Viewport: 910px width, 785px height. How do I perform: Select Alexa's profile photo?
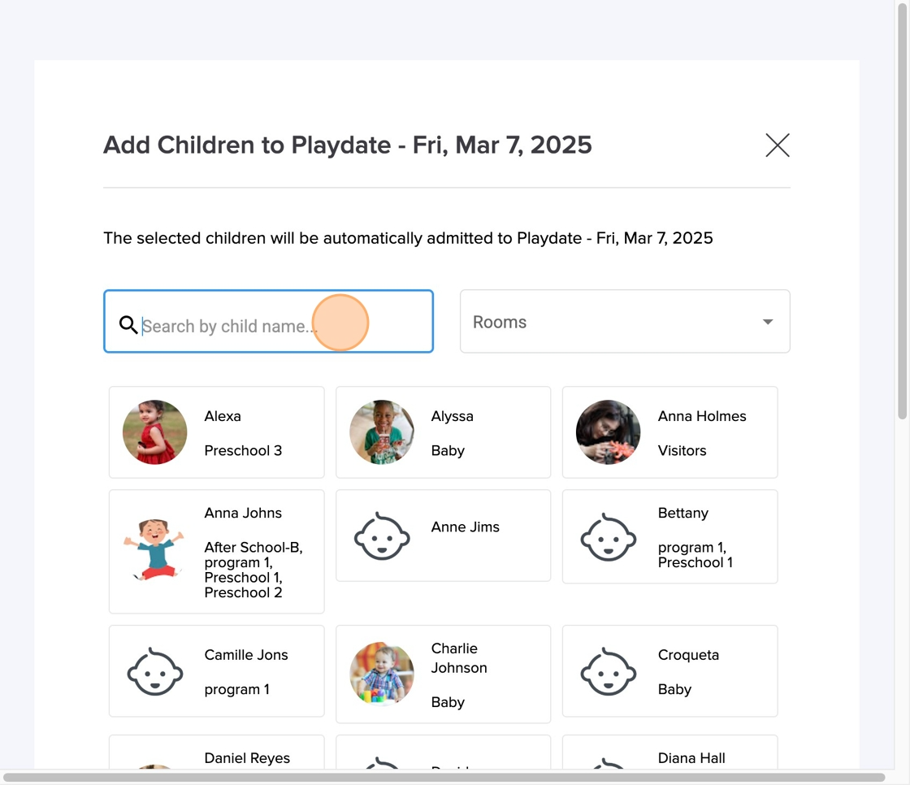(155, 432)
